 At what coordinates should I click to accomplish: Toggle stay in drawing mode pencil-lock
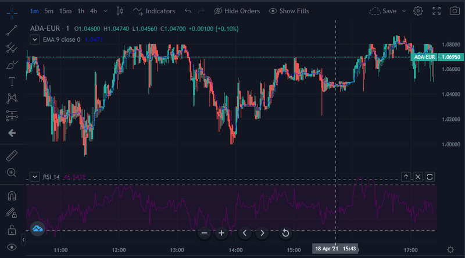point(12,213)
